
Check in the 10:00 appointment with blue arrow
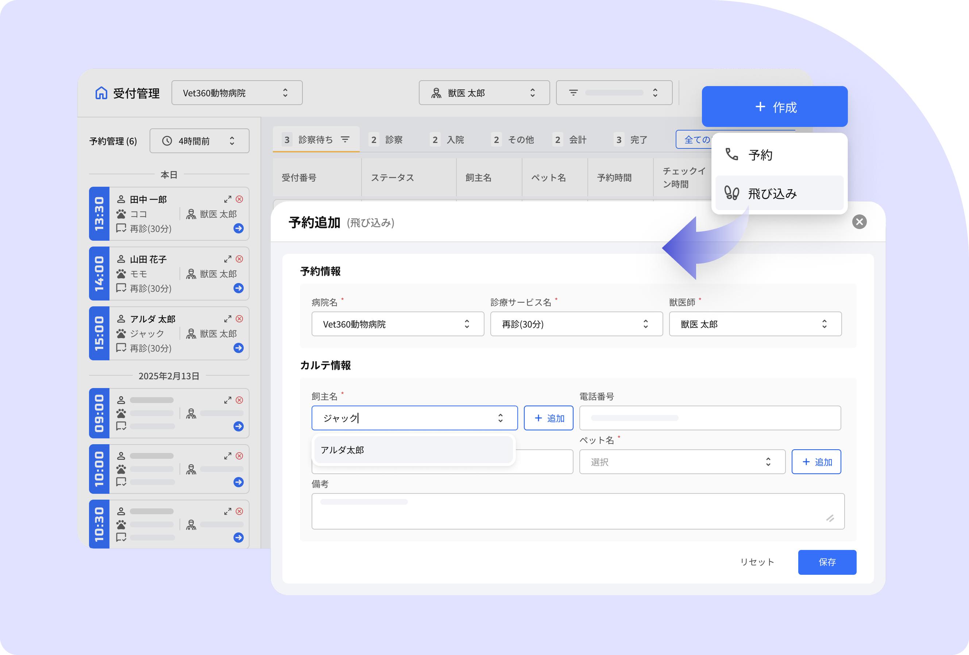point(239,482)
